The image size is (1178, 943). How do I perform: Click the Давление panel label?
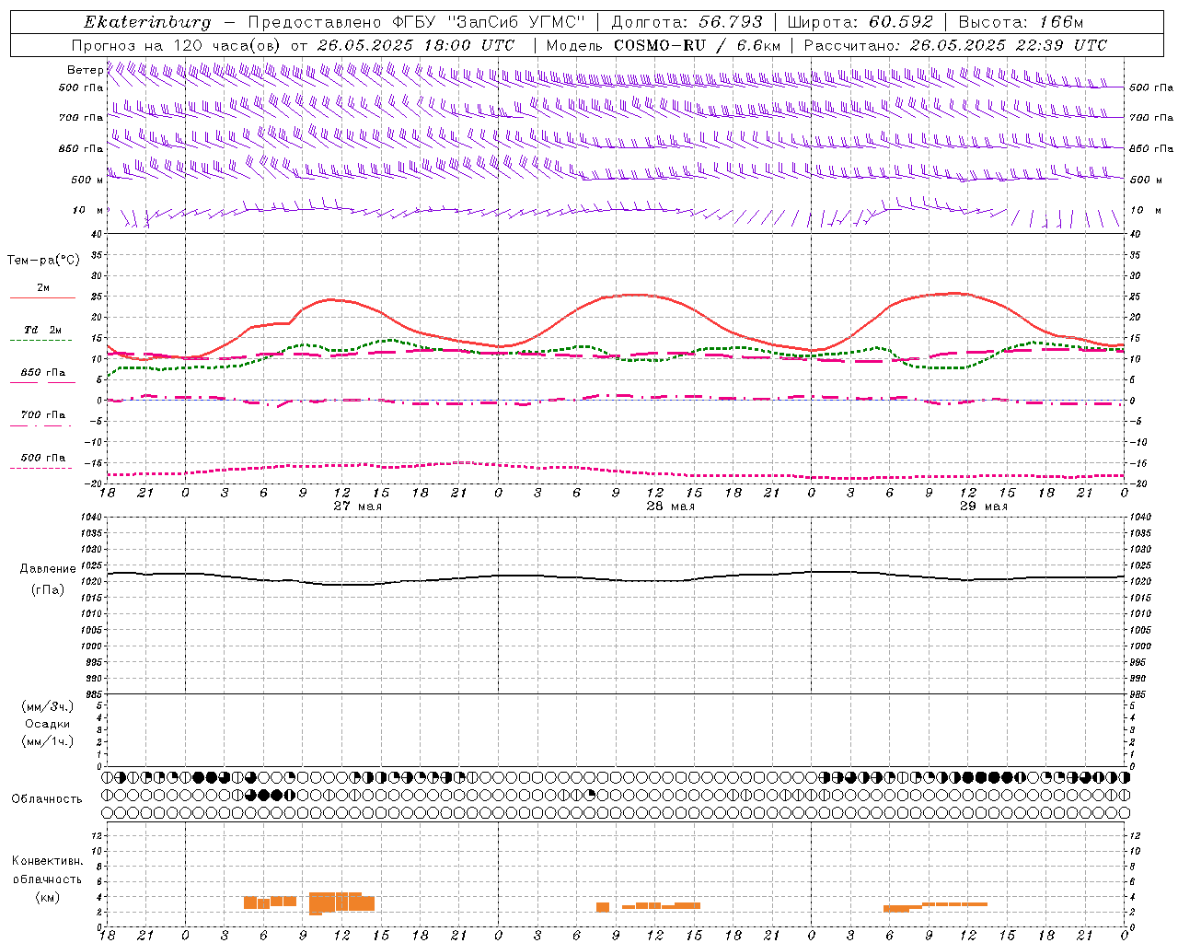[48, 569]
